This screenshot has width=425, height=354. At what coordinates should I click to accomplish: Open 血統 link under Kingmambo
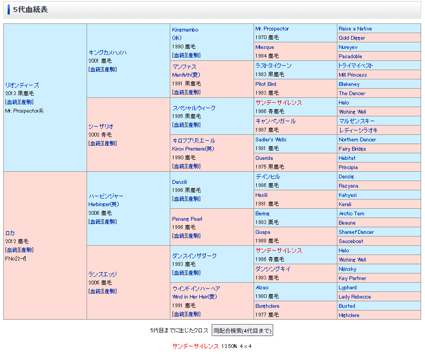(179, 55)
